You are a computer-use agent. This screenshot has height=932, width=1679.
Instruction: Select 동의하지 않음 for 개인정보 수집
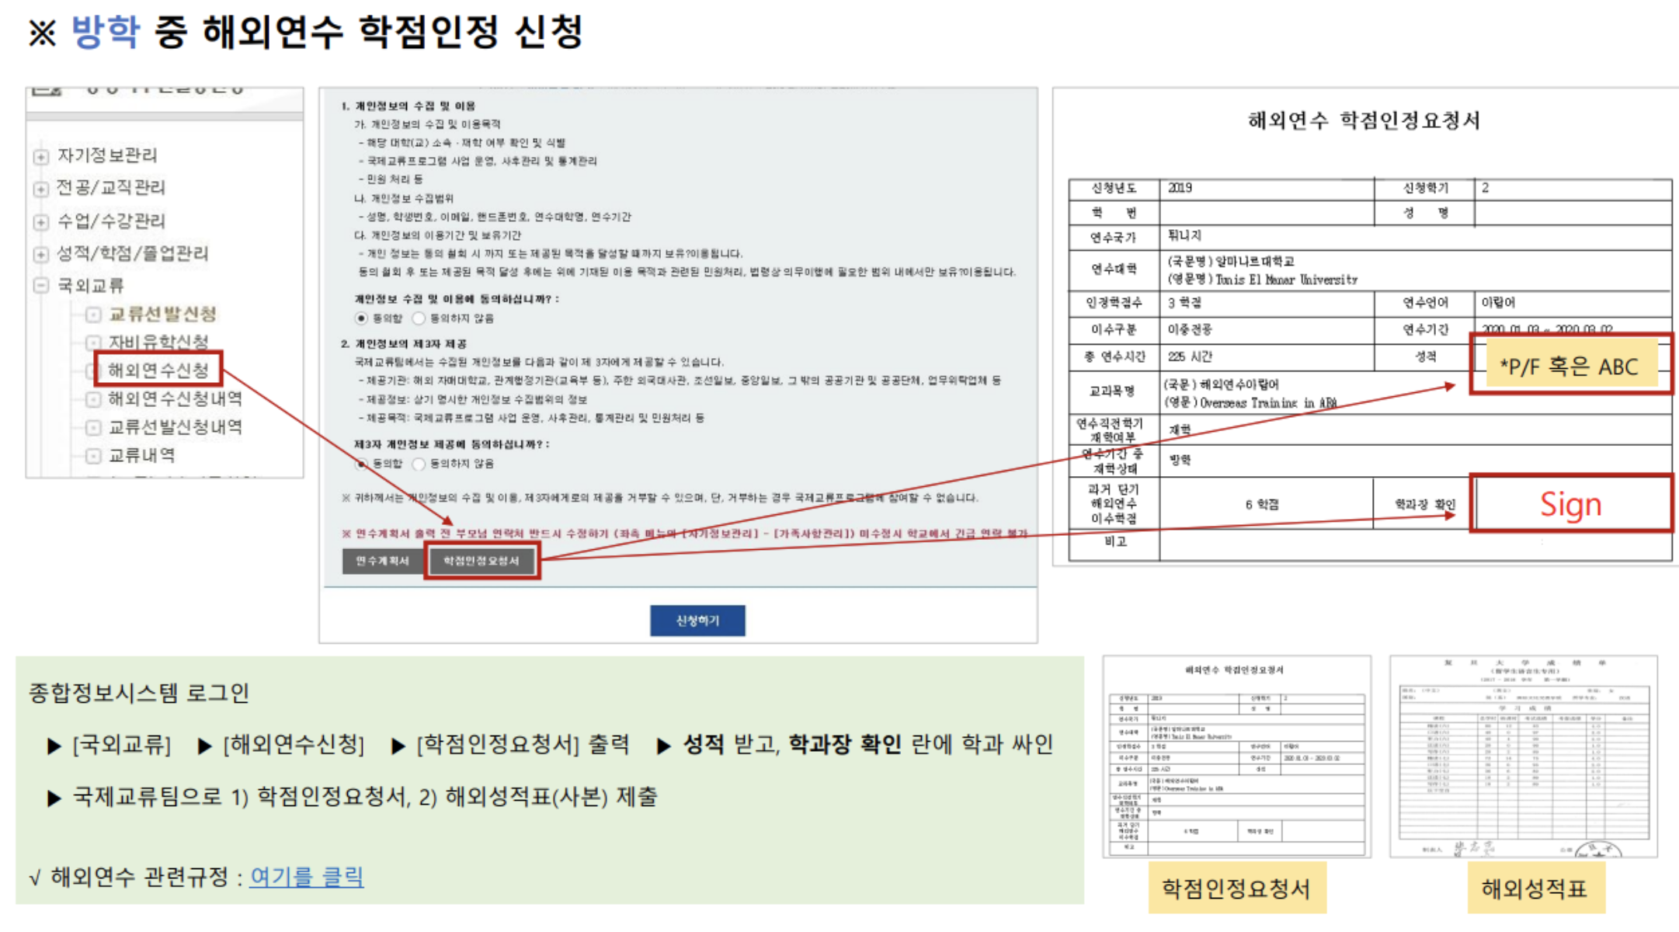(419, 318)
